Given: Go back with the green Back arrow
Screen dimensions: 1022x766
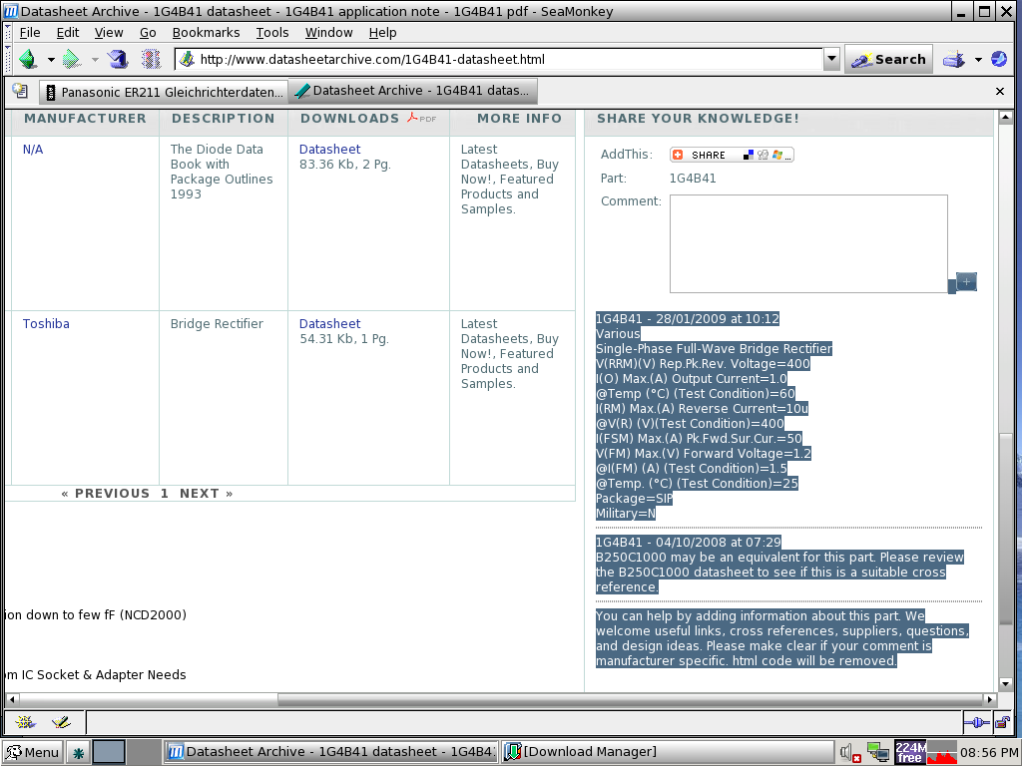Looking at the screenshot, I should click(27, 59).
